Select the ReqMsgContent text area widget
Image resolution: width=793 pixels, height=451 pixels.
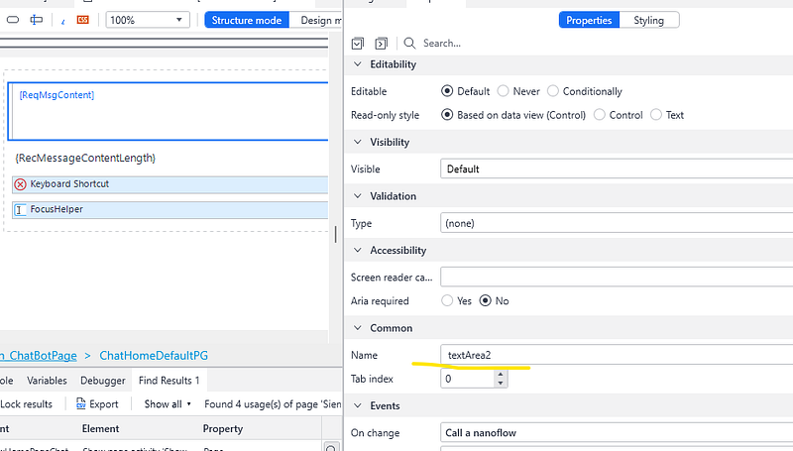[x=168, y=111]
